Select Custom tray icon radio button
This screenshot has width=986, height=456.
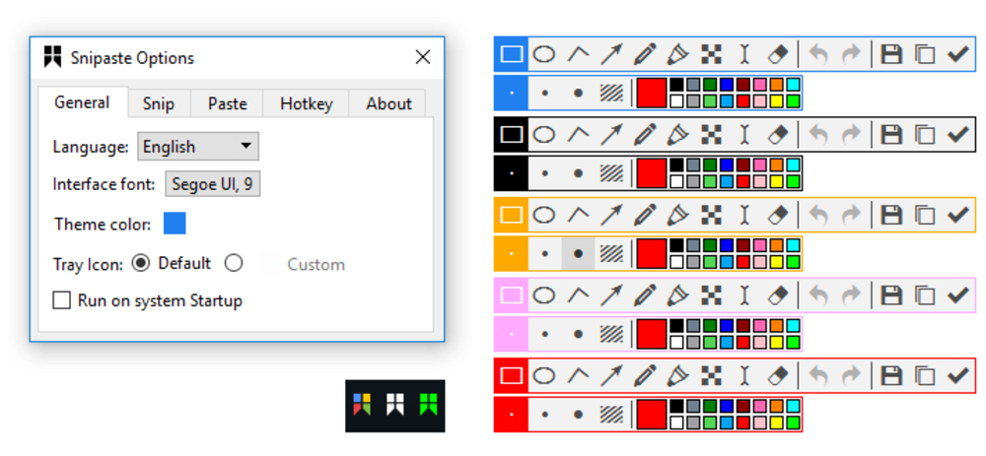[x=234, y=263]
